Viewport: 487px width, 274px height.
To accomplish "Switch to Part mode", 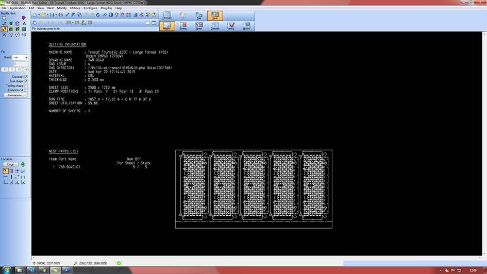I will tap(199, 15).
